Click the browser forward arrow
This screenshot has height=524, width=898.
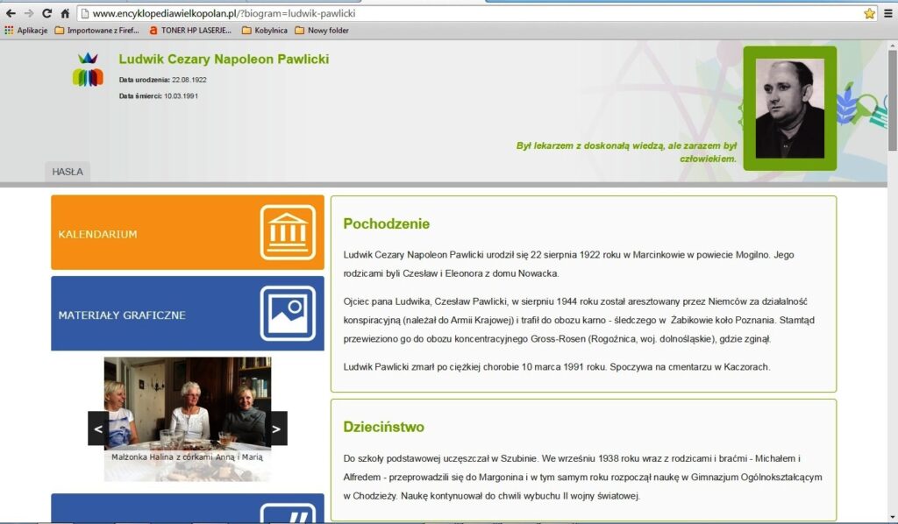29,13
